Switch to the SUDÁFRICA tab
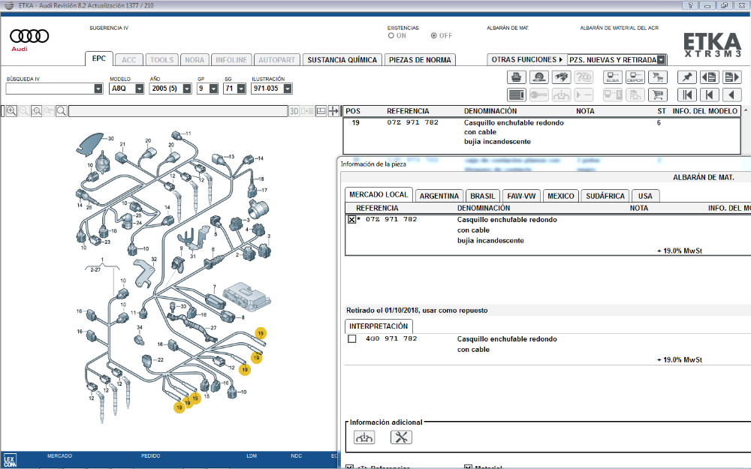This screenshot has width=751, height=469. click(605, 196)
